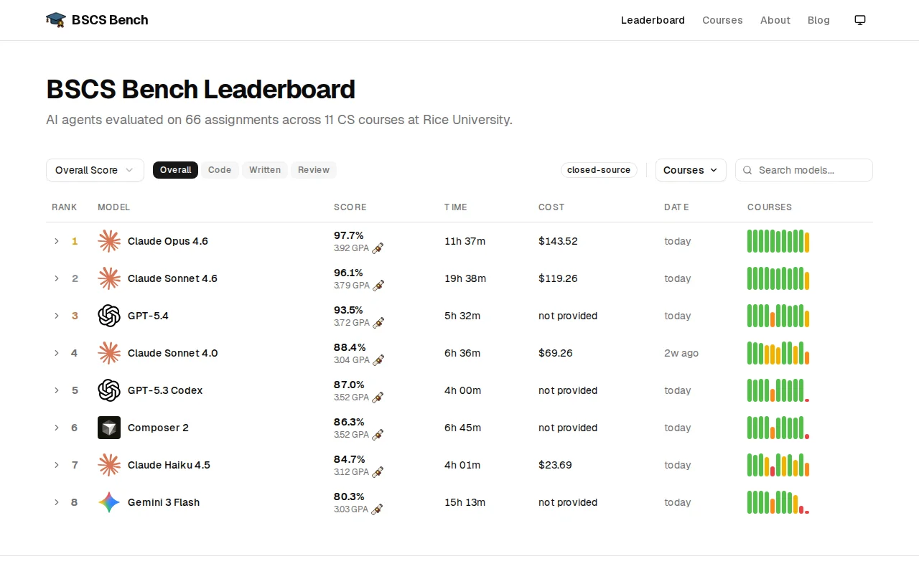Click the Claude Opus 4.6 model name
Screen dimensions: 919x574
[168, 241]
